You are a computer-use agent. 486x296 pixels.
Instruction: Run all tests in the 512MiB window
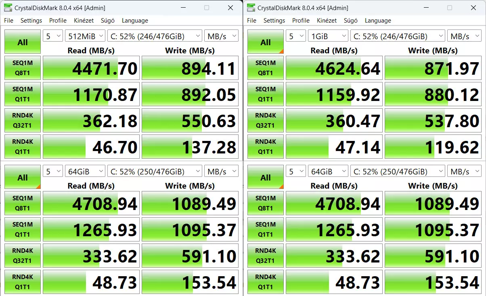pos(23,42)
